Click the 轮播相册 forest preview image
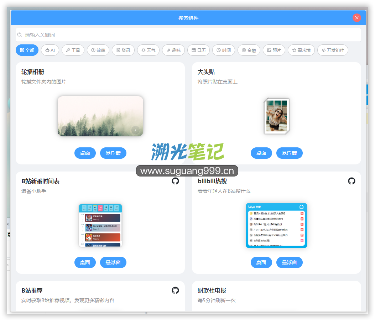375x321 pixels. pos(100,116)
